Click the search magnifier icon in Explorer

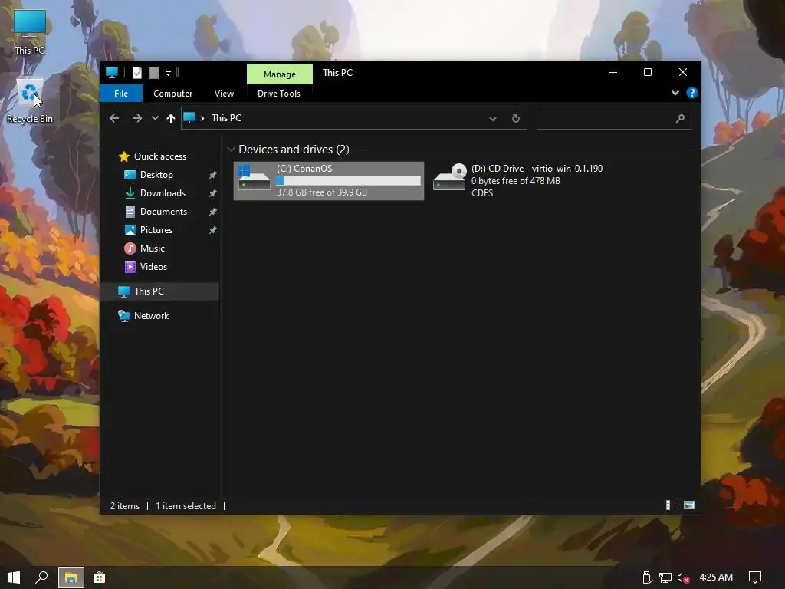point(680,119)
